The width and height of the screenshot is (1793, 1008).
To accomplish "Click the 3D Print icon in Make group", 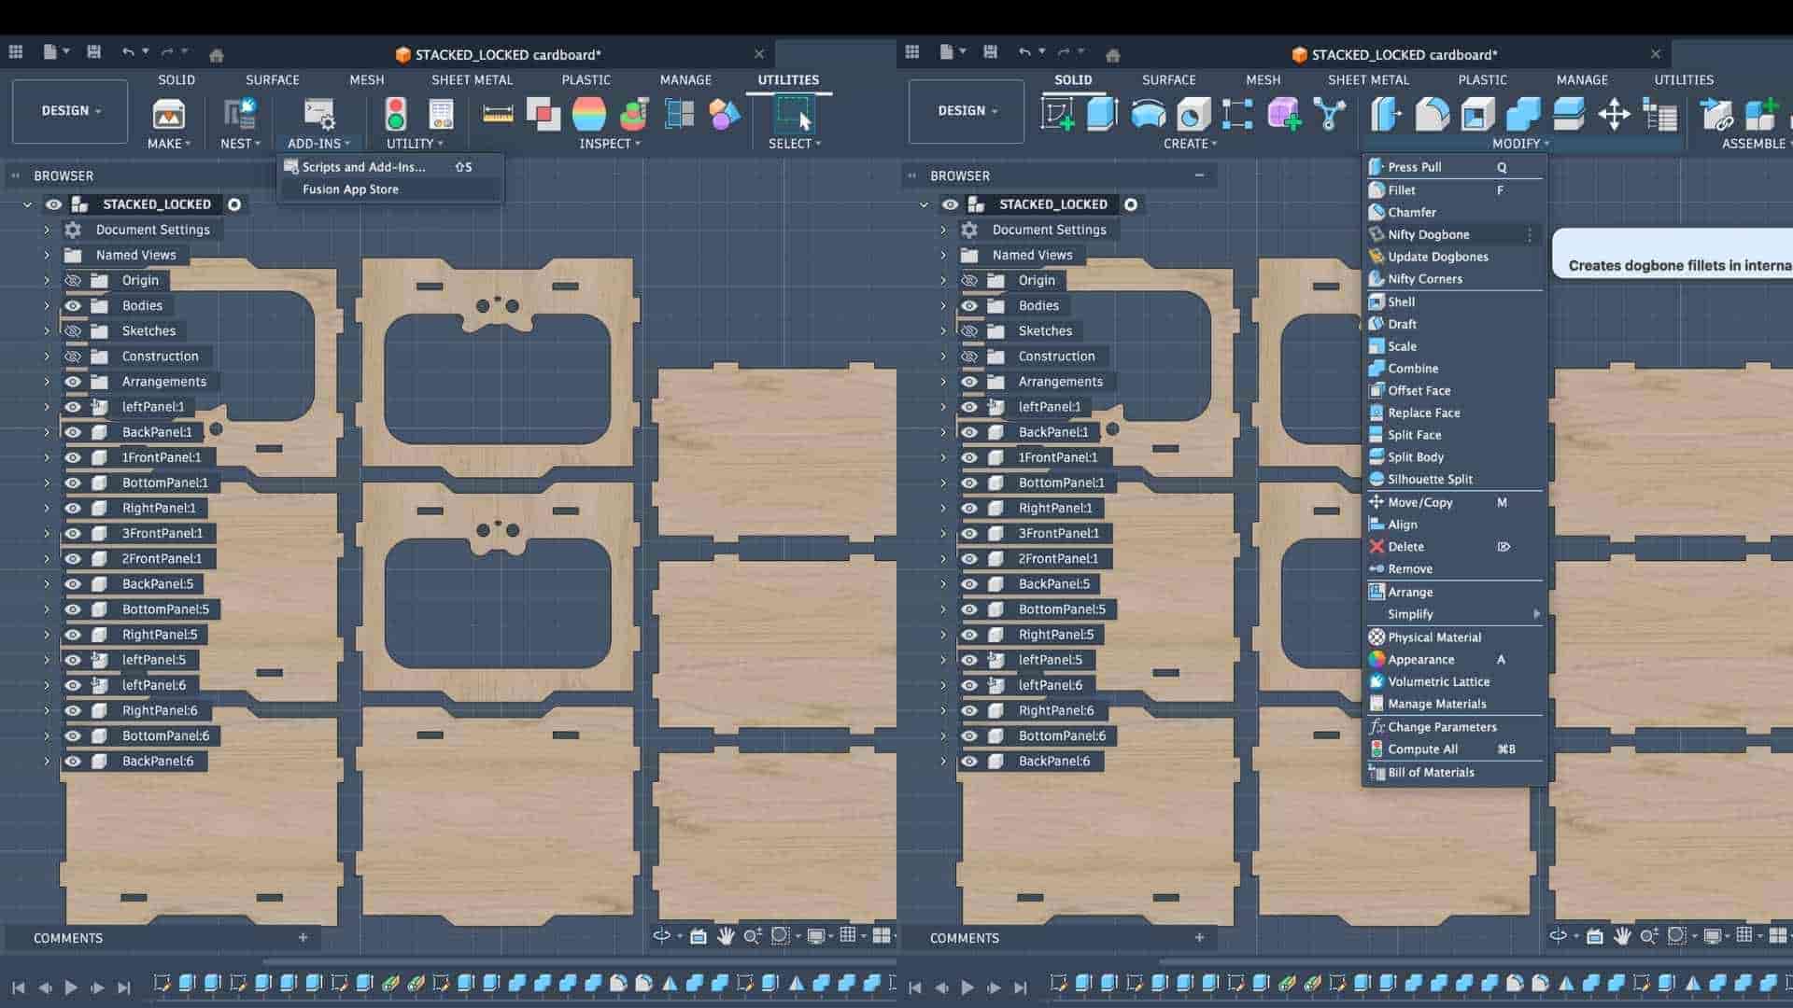I will (x=168, y=115).
